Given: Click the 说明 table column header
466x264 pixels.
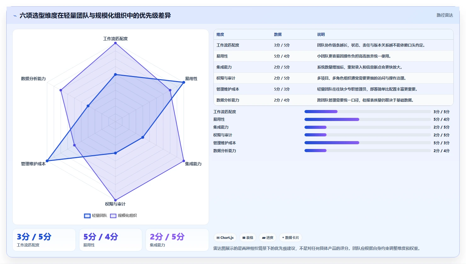Looking at the screenshot, I should pyautogui.click(x=321, y=35).
